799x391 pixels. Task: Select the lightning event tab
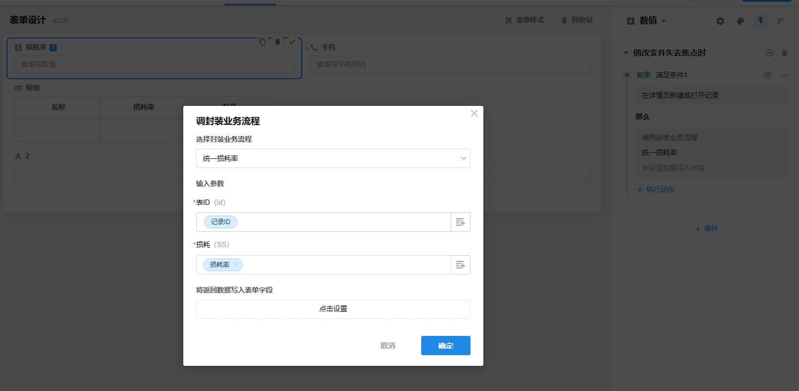coord(760,21)
